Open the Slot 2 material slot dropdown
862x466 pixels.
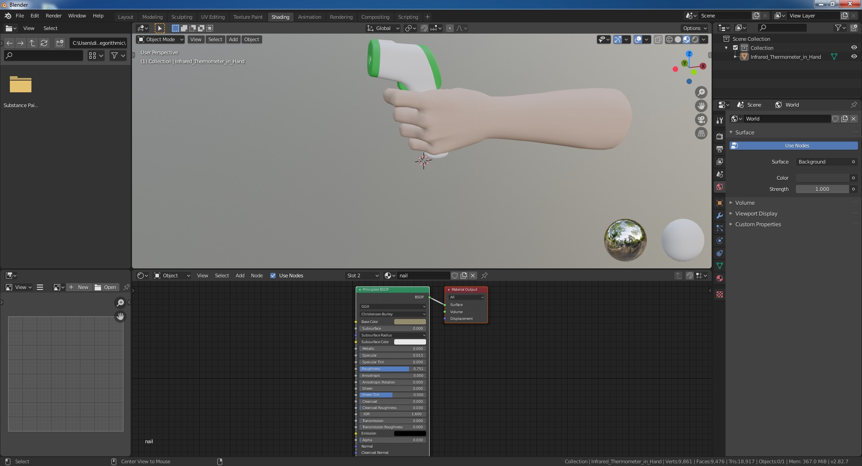[x=363, y=276]
